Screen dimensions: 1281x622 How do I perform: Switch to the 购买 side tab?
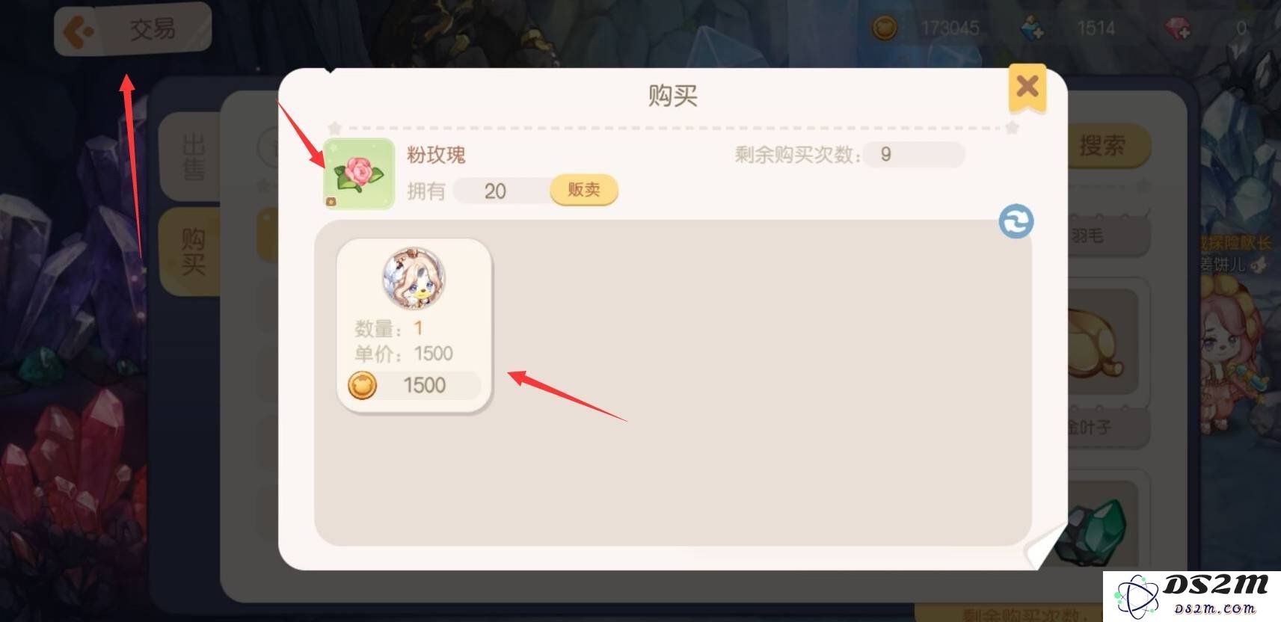192,251
